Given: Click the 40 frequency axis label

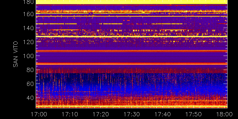Looking at the screenshot, I should click(30, 98).
